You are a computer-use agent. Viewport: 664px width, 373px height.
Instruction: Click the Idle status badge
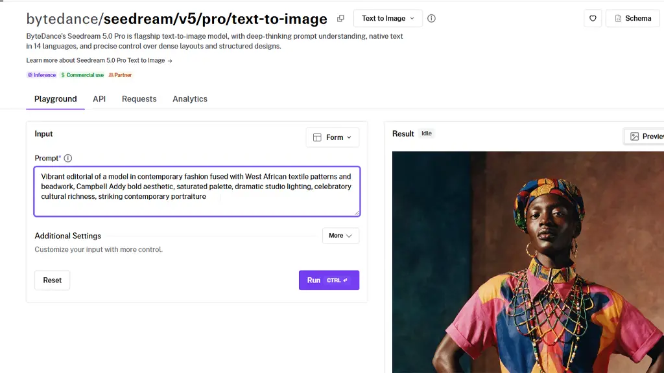click(x=427, y=133)
